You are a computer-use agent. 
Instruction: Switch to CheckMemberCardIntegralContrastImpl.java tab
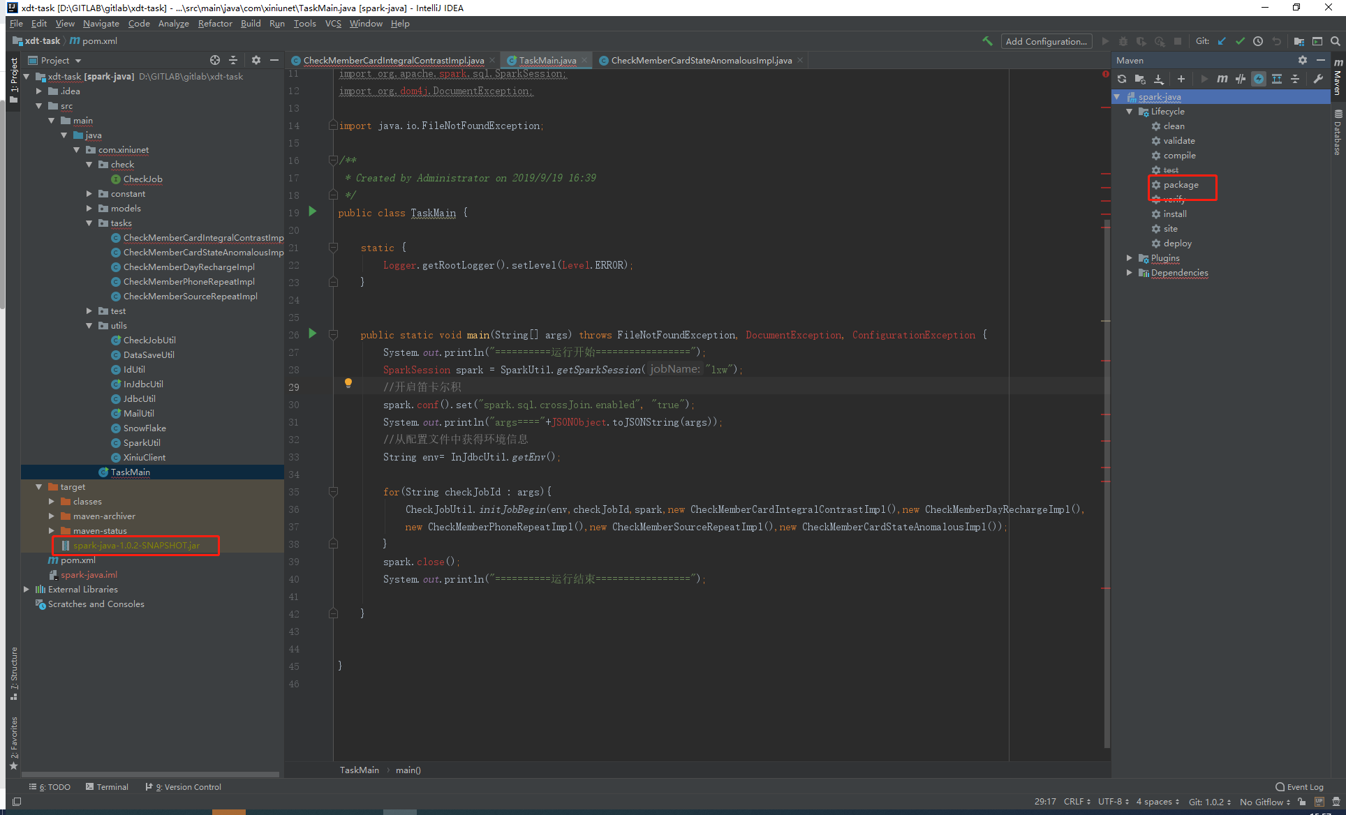(x=392, y=60)
